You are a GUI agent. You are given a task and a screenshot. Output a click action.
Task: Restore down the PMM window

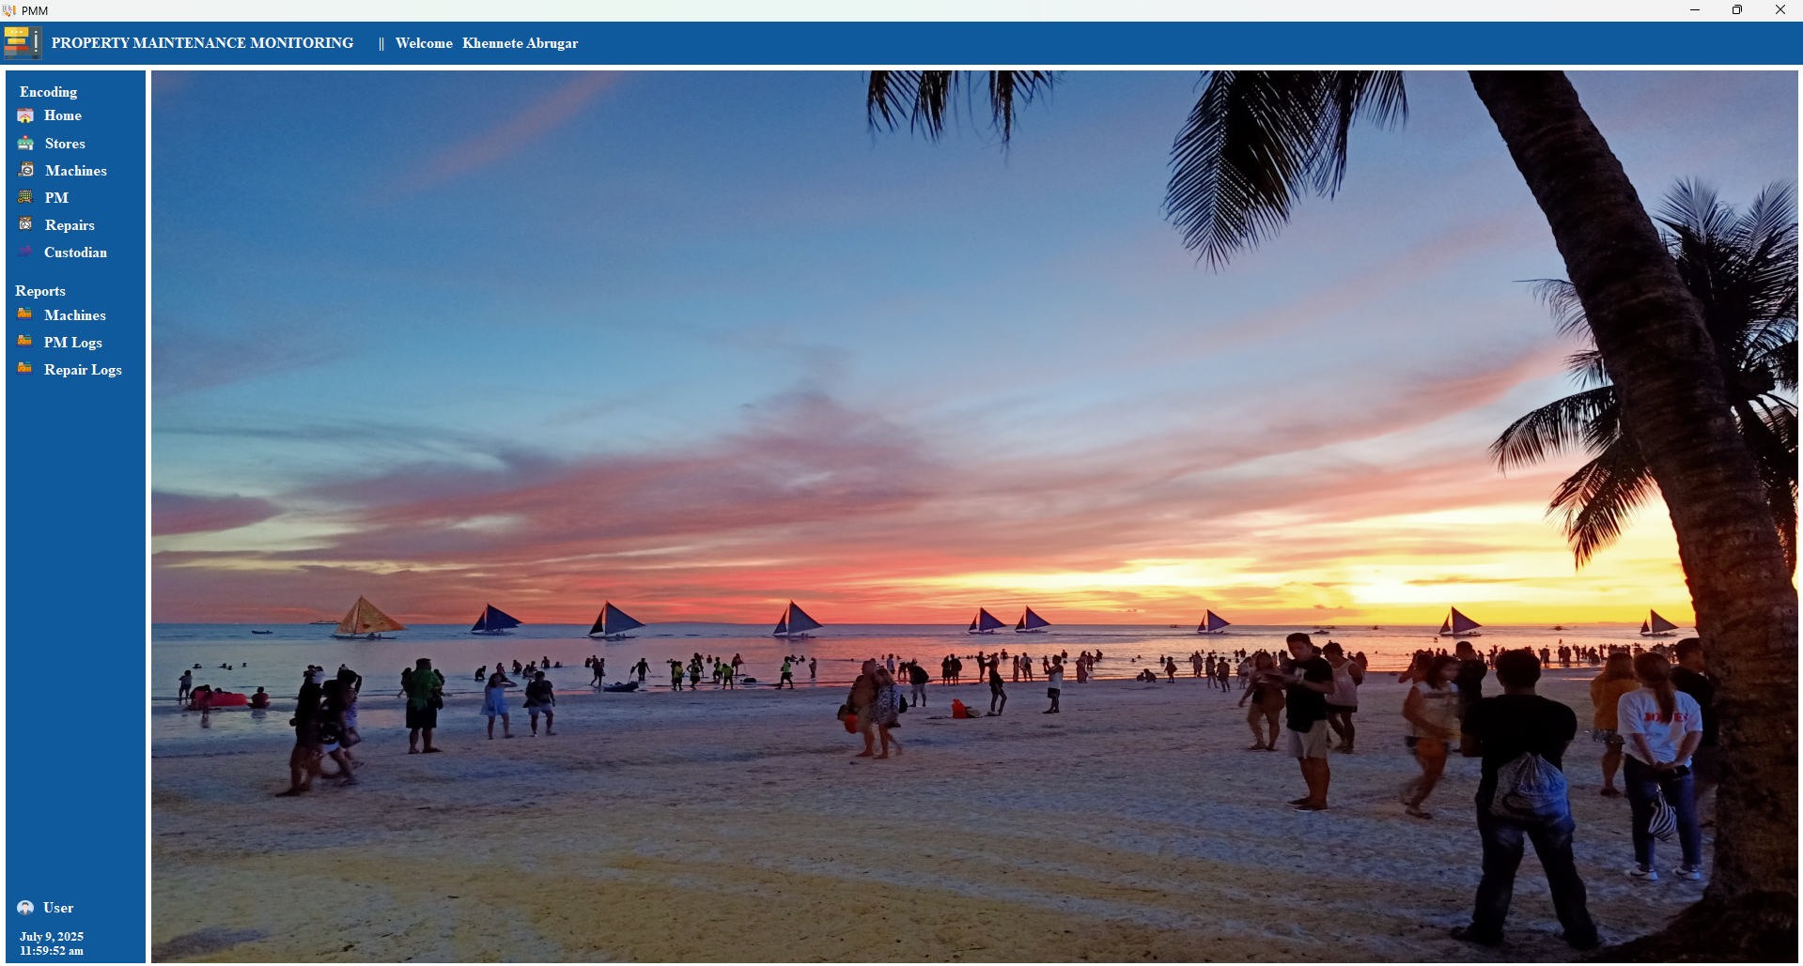1737,10
